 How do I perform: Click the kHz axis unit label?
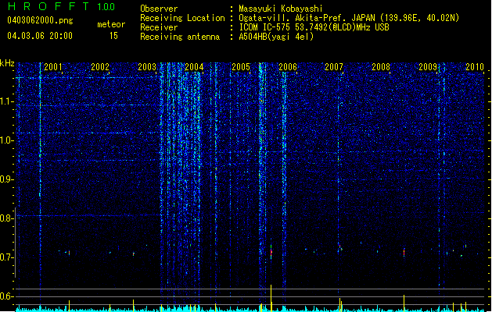click(x=7, y=63)
